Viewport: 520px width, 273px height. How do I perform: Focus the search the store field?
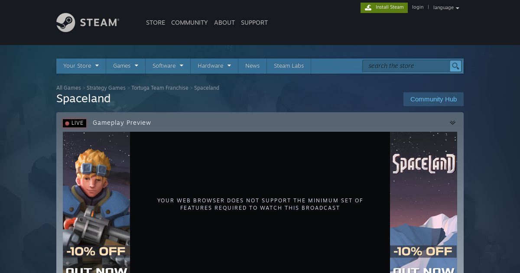[406, 66]
